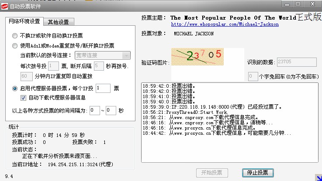The height and width of the screenshot is (181, 322).
Task: Click the status text 正在下载并分析投票来源页面
Action: click(x=59, y=156)
